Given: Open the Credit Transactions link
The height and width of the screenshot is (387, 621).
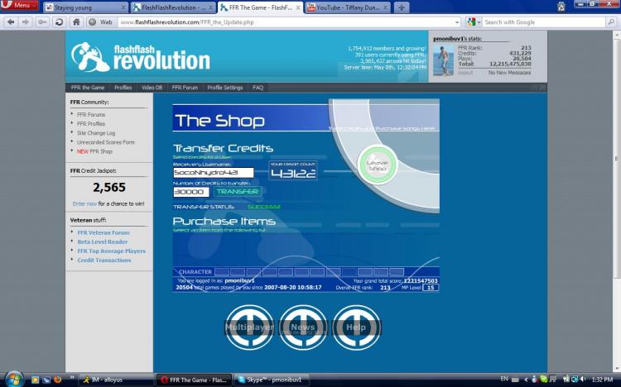Looking at the screenshot, I should tap(103, 260).
